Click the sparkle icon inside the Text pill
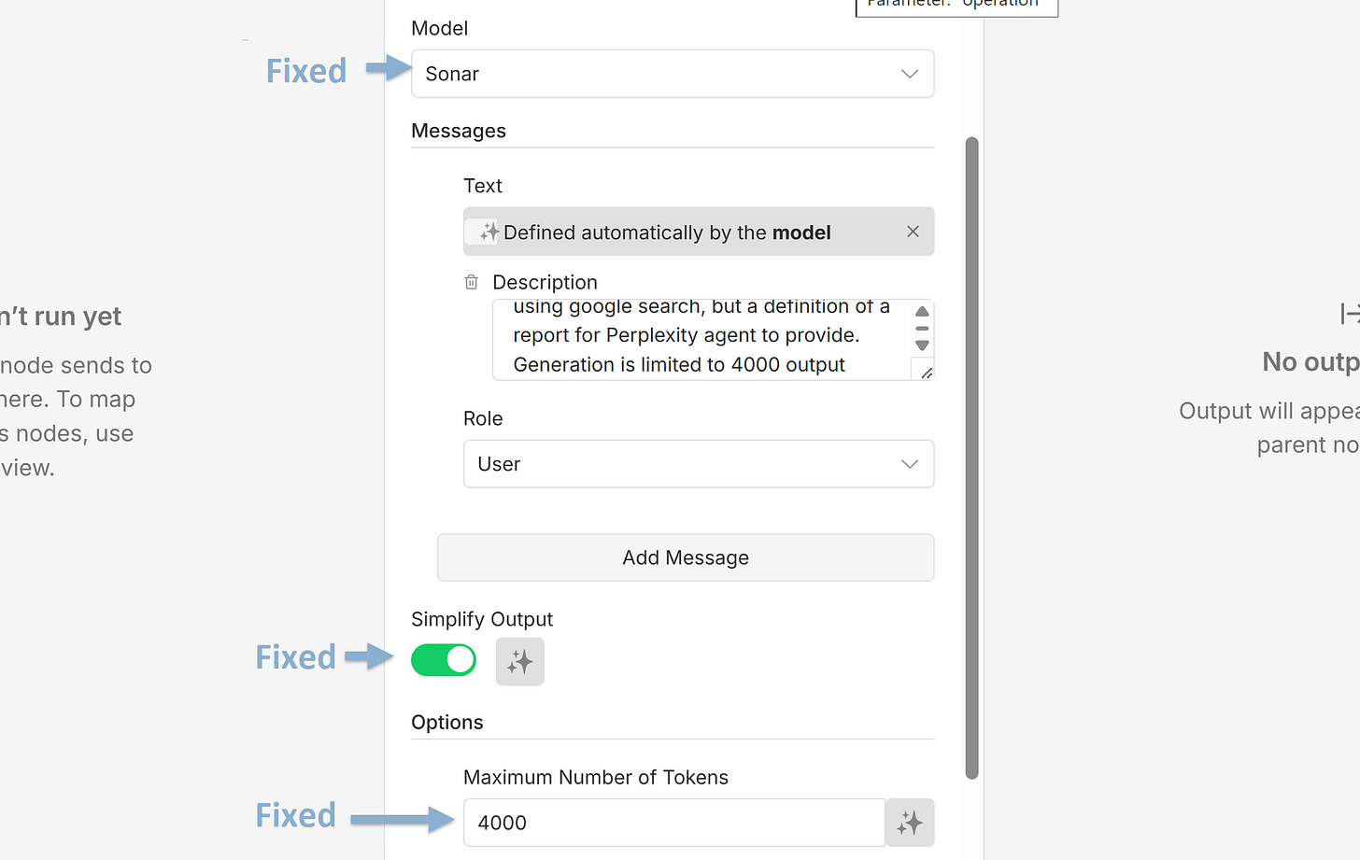The image size is (1360, 860). coord(489,232)
